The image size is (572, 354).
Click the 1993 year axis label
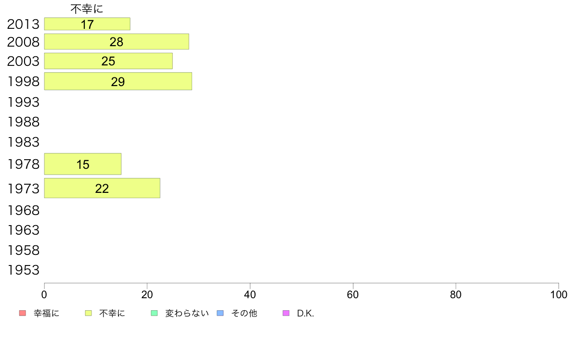click(x=23, y=102)
